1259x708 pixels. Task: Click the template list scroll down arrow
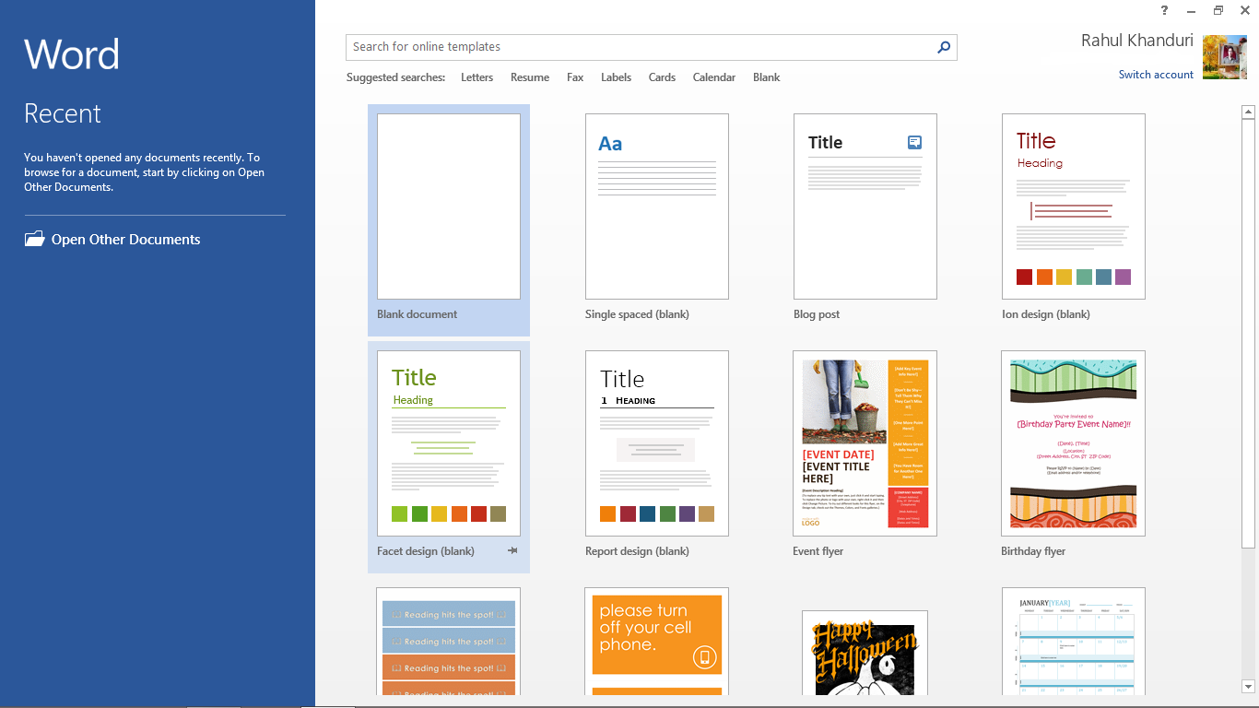pos(1249,687)
